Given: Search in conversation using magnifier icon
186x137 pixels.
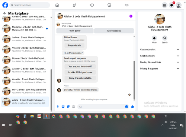Looking at the screenshot, I should [165, 38].
